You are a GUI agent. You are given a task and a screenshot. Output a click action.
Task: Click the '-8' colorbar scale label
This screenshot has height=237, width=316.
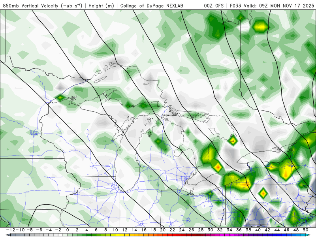click(x=30, y=230)
